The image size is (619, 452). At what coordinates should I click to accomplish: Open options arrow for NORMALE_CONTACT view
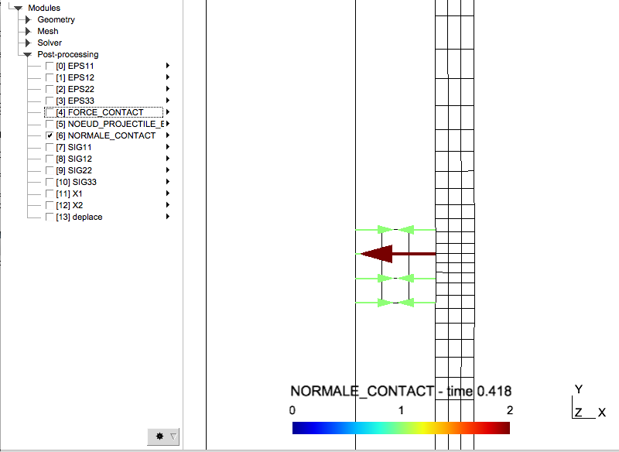click(x=168, y=135)
